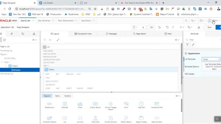
Task: Open a new browser tab
Action: [x=163, y=3]
